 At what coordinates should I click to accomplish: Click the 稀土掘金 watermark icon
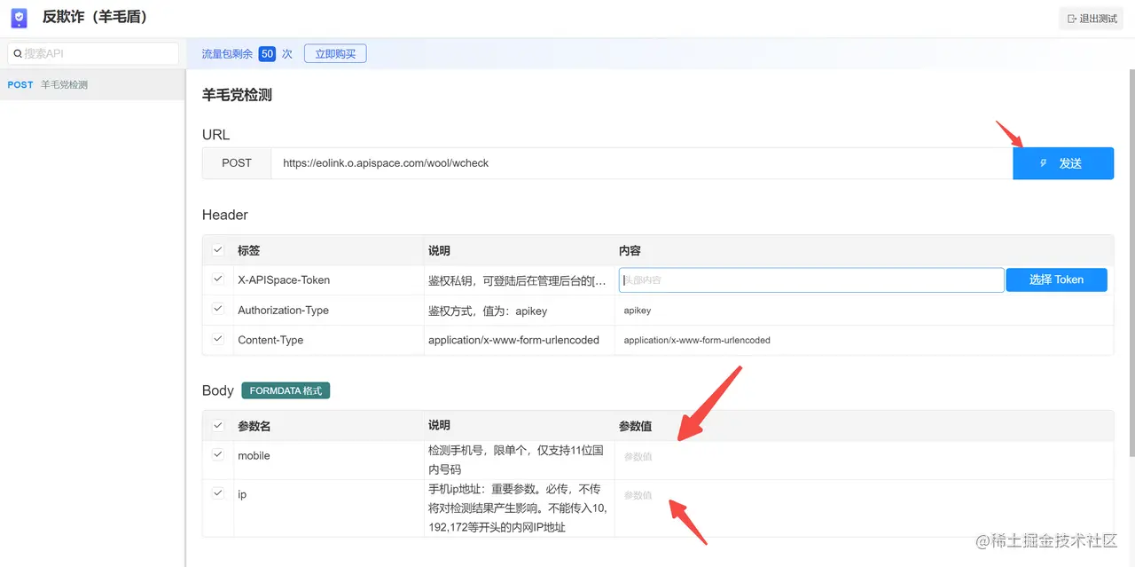pos(982,541)
